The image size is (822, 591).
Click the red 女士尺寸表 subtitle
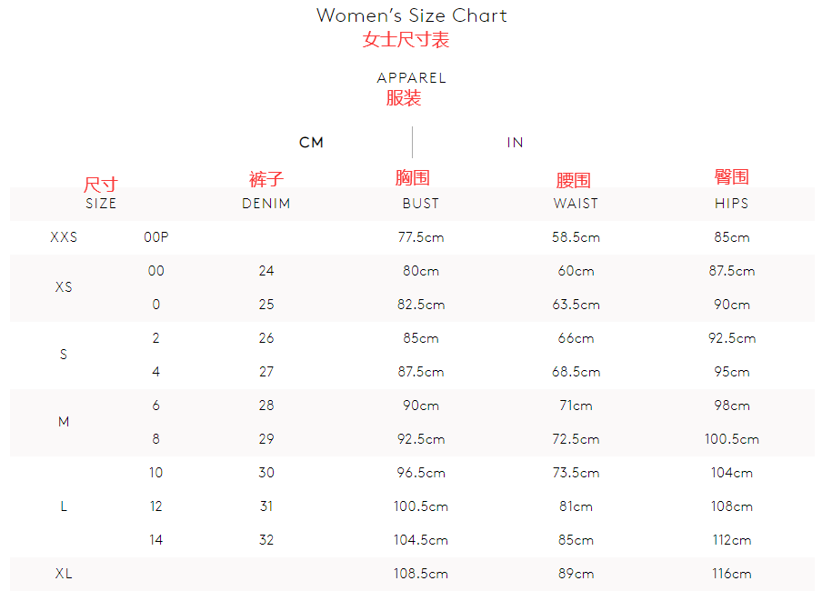(x=406, y=40)
